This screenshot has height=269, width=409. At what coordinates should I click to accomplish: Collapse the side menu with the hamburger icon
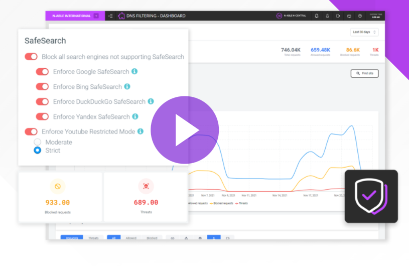pyautogui.click(x=110, y=16)
